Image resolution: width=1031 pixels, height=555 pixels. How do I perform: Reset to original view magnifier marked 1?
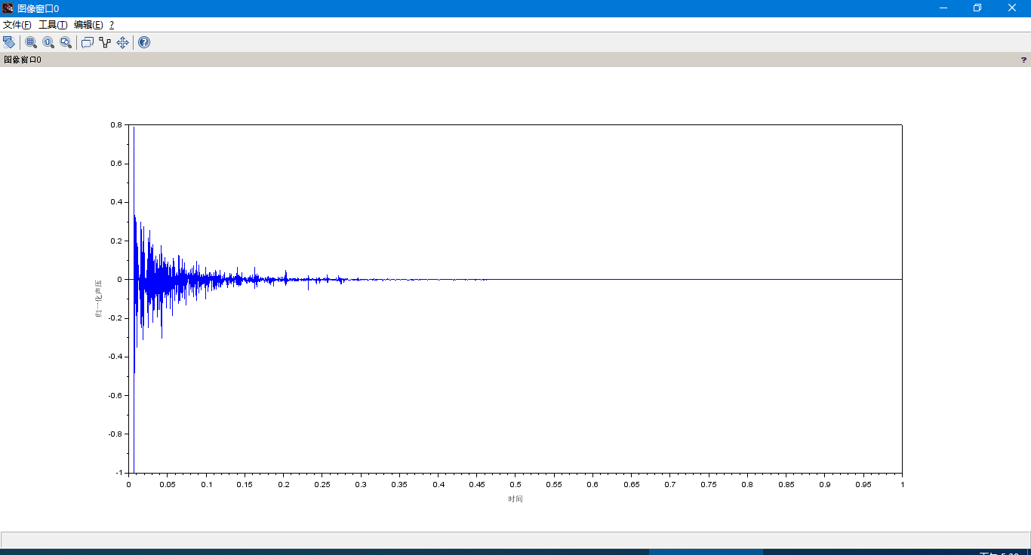48,42
